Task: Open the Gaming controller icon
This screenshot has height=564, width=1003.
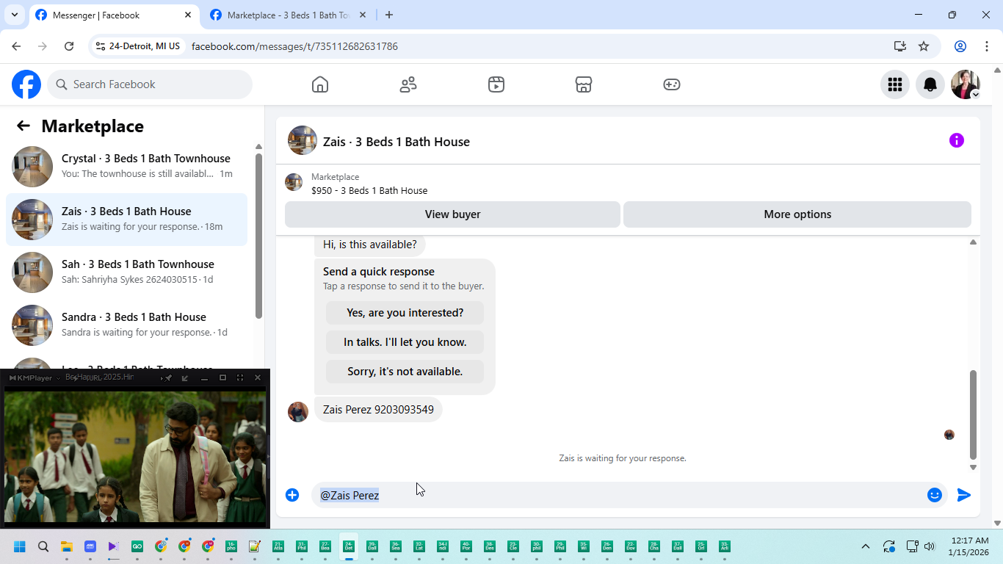Action: [672, 84]
